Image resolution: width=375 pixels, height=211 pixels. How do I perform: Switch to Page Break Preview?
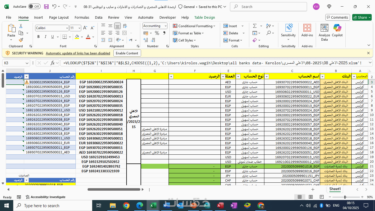pos(322,197)
